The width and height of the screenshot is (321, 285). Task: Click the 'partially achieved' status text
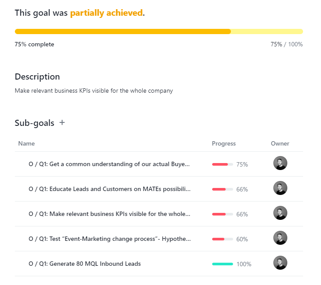pos(106,13)
